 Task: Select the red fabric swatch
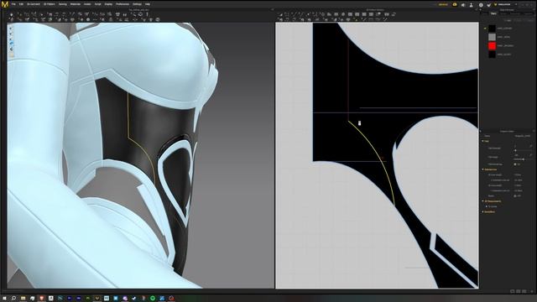[492, 45]
